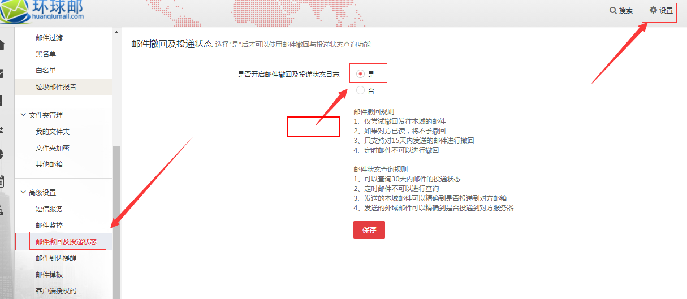Open 文件夹加密 page
Screen dimensions: 687x299
point(53,148)
